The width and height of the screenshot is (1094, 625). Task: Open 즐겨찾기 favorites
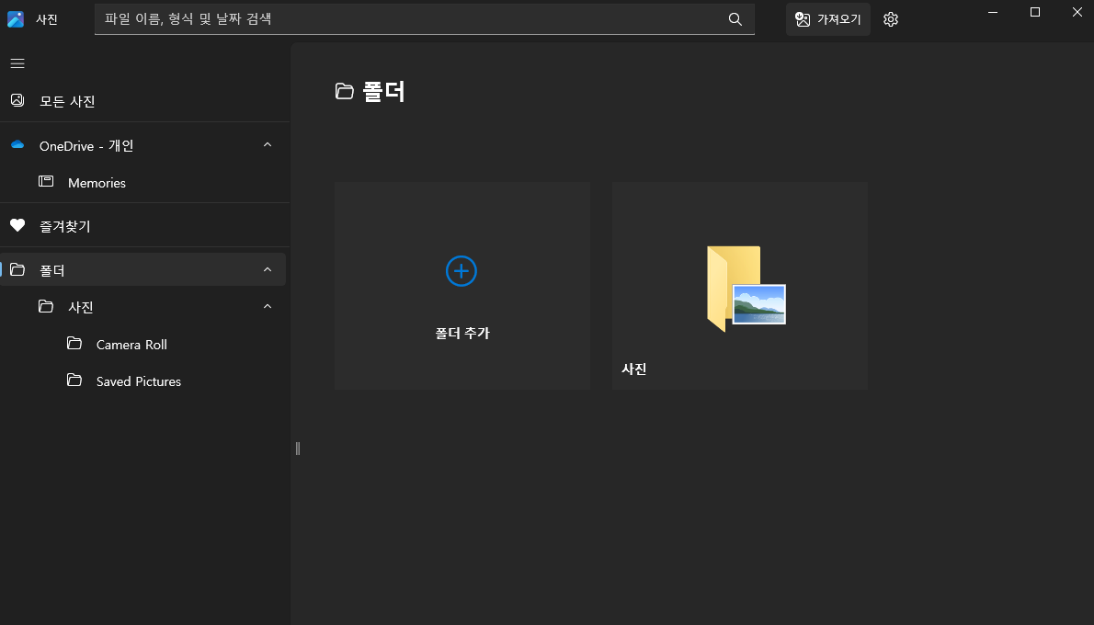pyautogui.click(x=144, y=226)
